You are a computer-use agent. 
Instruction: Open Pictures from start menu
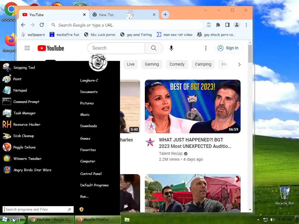87,103
